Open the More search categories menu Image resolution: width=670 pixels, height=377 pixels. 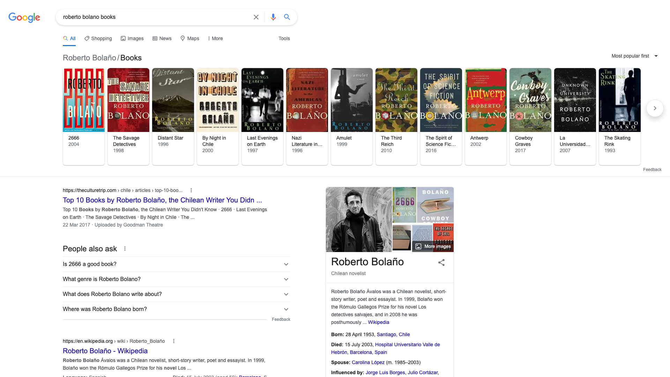tap(215, 38)
